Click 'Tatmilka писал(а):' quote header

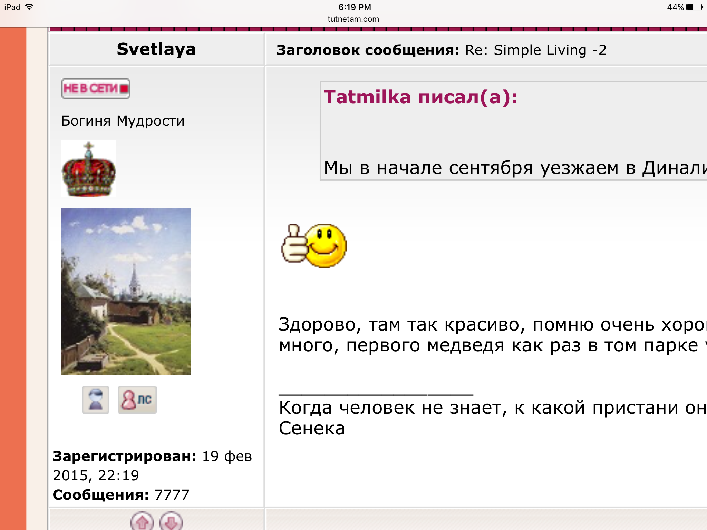[420, 97]
